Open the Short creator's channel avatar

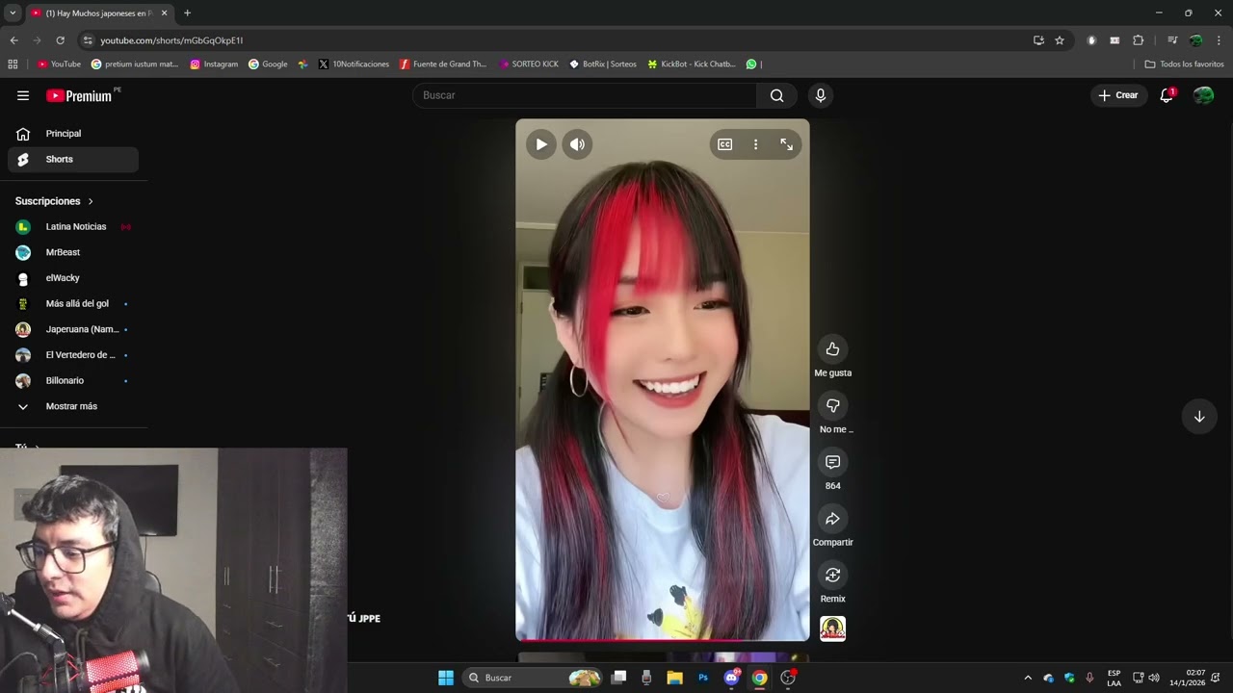coord(833,629)
